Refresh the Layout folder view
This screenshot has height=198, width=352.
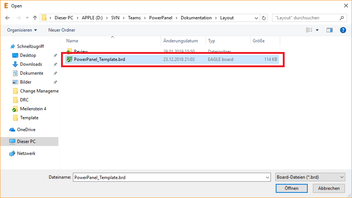tap(264, 18)
